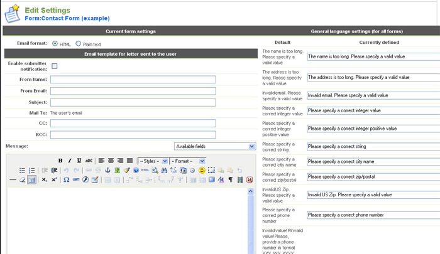440x254 pixels.
Task: Insert new layer with dashed box icon
Action: [x=211, y=170]
